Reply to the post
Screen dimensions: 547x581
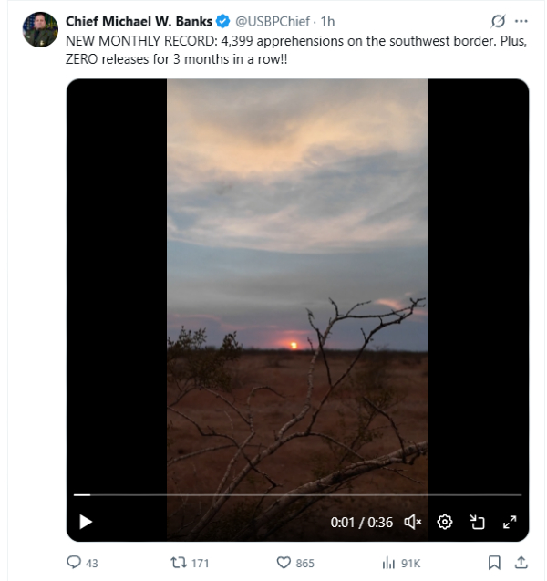[x=75, y=563]
